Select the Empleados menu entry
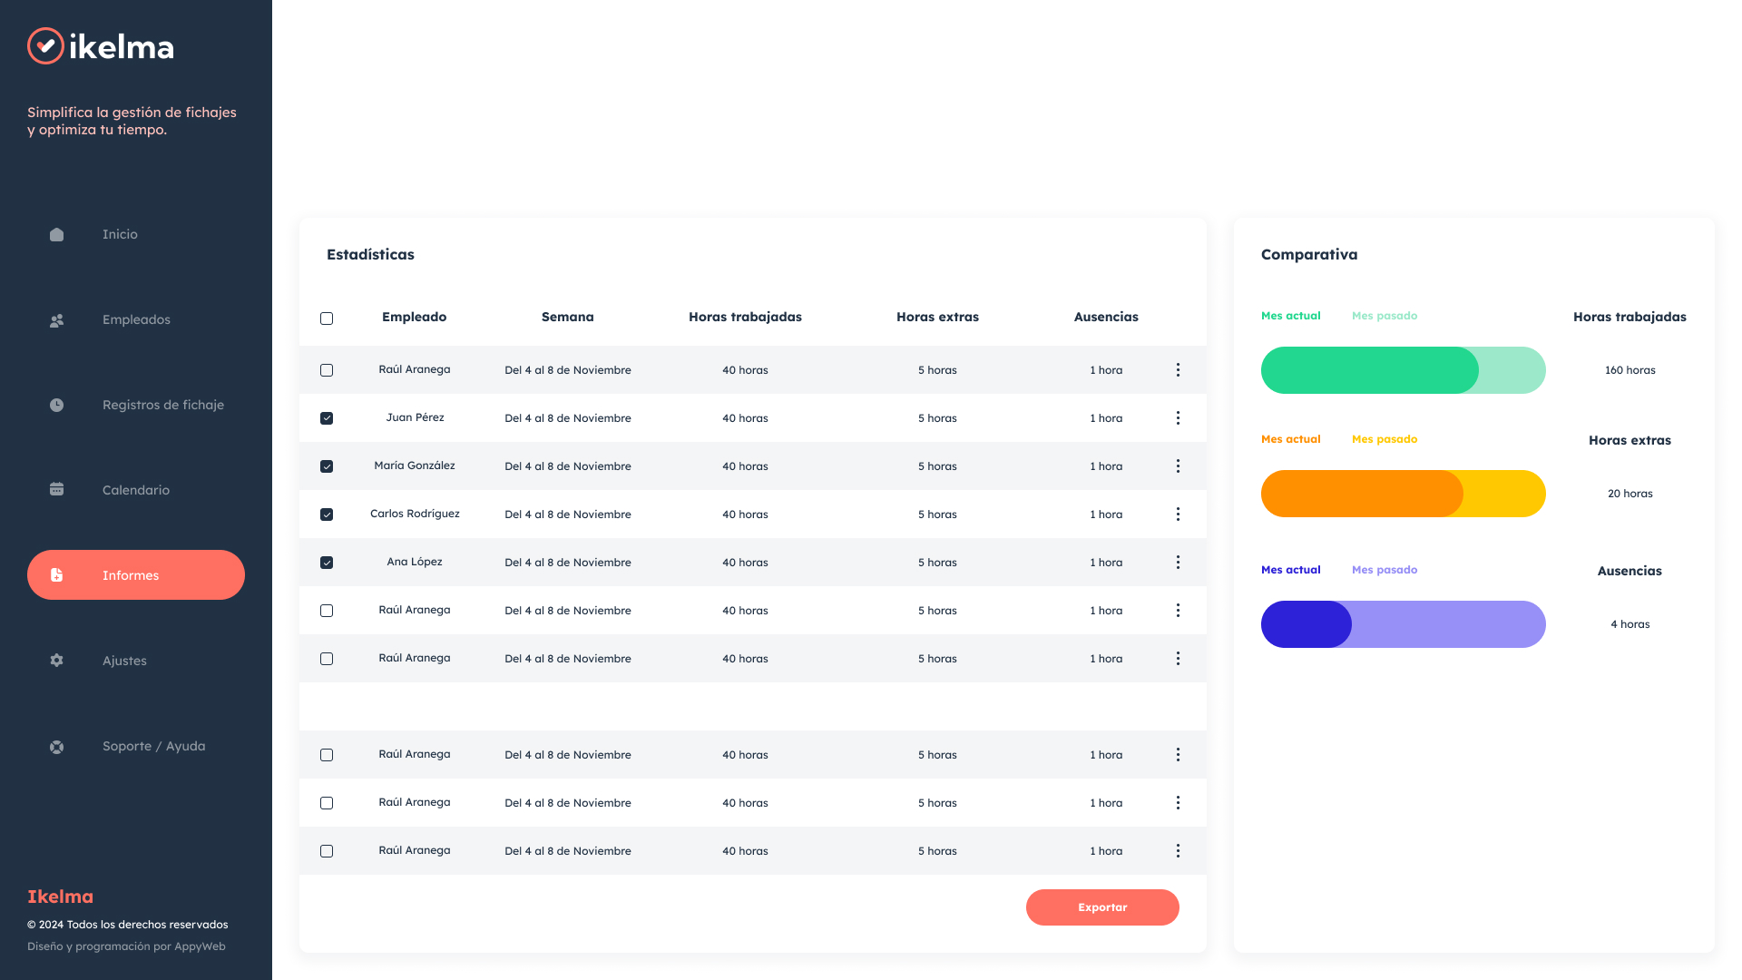Image resolution: width=1742 pixels, height=980 pixels. tap(136, 319)
